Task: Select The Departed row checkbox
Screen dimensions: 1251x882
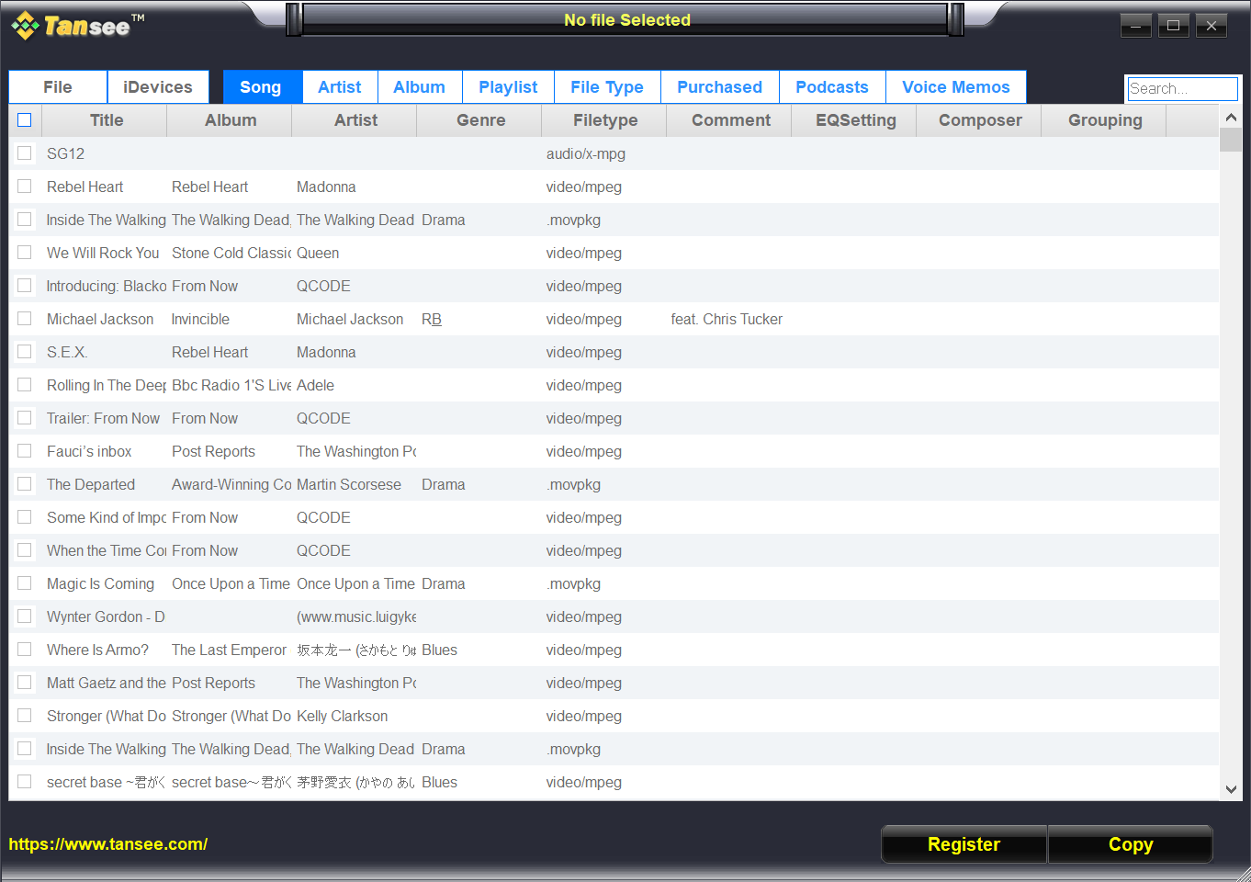Action: 25,484
